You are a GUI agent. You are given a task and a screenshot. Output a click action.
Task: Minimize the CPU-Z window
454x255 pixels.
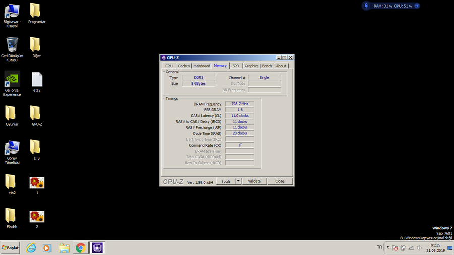click(x=279, y=58)
